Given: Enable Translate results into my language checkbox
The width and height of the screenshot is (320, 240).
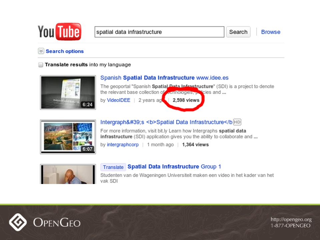Looking at the screenshot, I should 41,65.
